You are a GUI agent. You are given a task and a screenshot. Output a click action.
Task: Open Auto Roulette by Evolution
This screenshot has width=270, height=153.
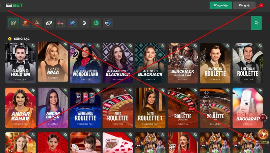tap(118, 108)
